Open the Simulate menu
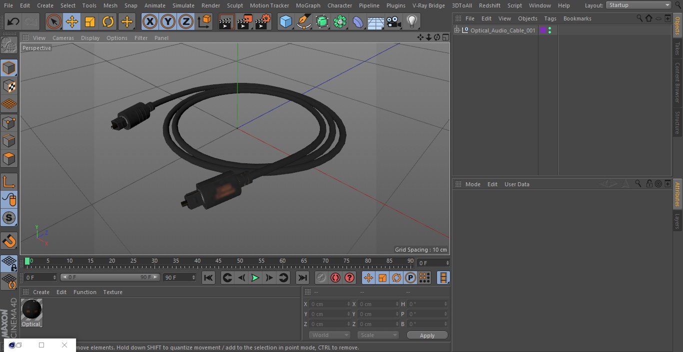The image size is (683, 352). coord(183,5)
